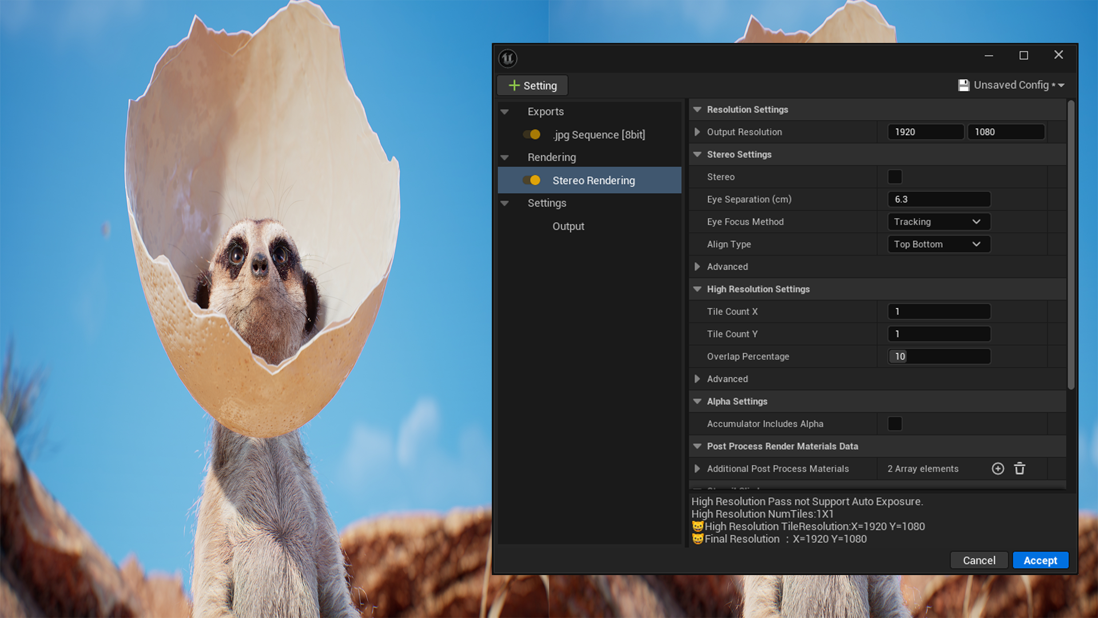Select the .jpg Sequence [8bit] item

(599, 135)
